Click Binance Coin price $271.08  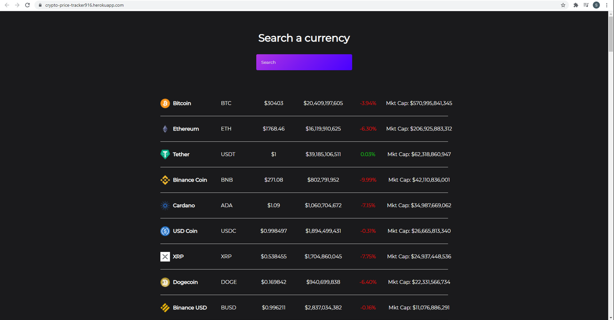click(x=274, y=180)
